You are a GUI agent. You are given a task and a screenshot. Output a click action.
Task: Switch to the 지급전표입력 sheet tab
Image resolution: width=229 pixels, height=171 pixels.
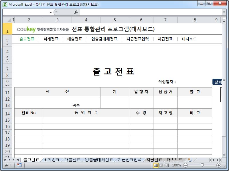click(x=130, y=160)
